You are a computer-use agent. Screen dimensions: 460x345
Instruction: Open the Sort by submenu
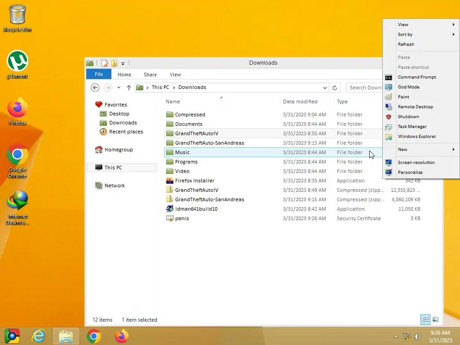(421, 34)
